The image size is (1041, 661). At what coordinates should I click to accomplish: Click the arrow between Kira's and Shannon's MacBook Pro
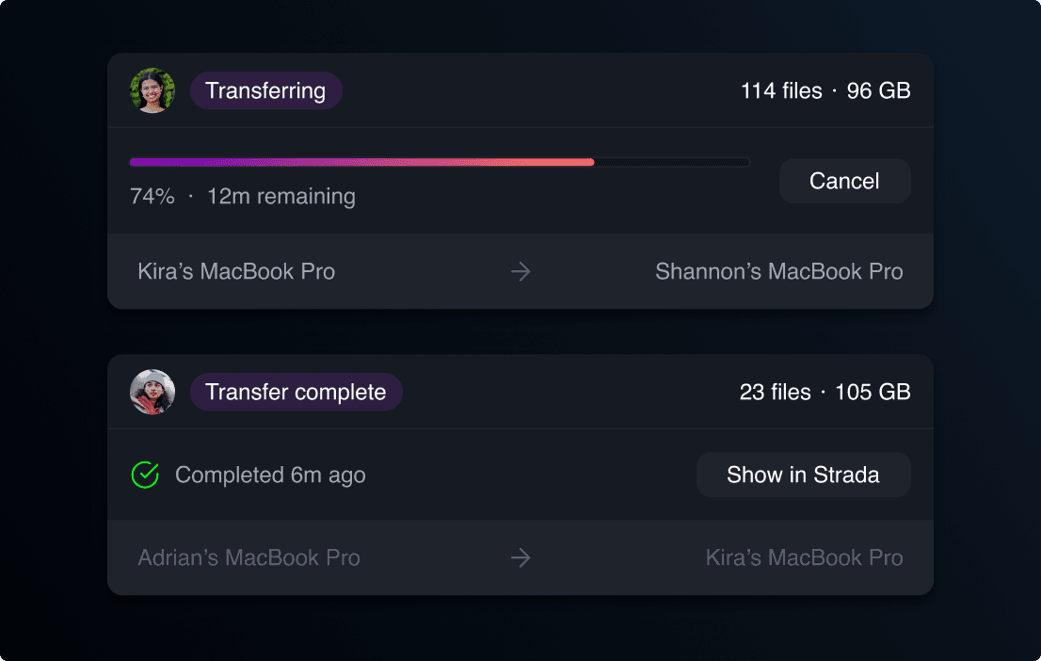520,271
